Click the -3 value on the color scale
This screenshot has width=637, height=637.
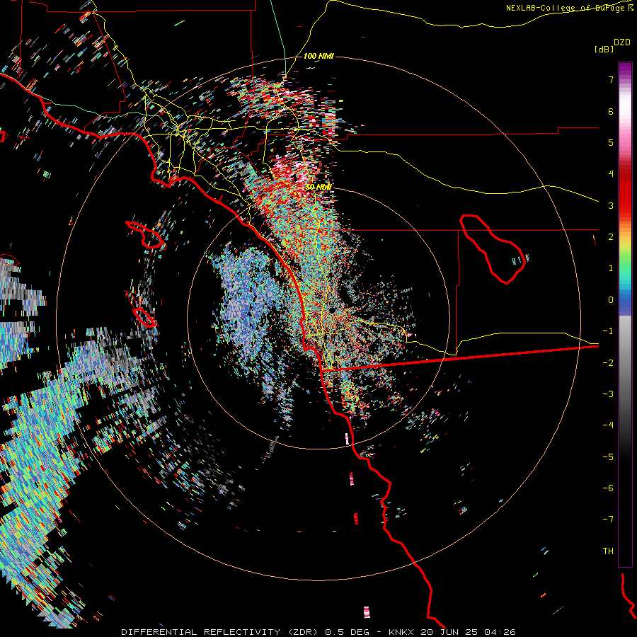click(608, 394)
